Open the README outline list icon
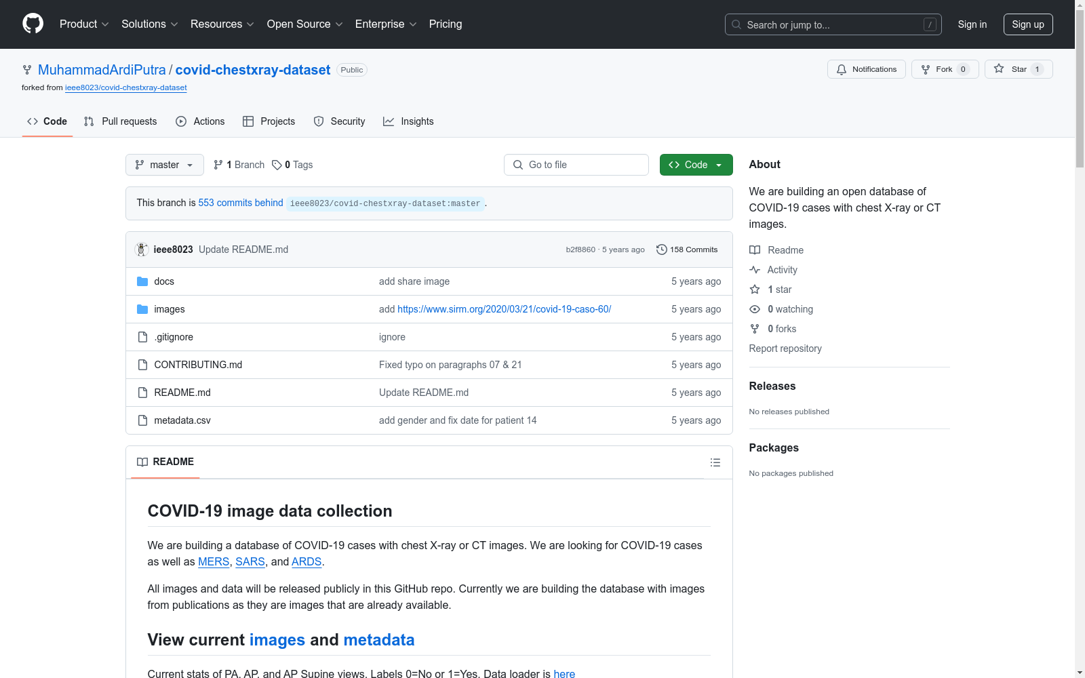The height and width of the screenshot is (678, 1085). click(x=715, y=462)
